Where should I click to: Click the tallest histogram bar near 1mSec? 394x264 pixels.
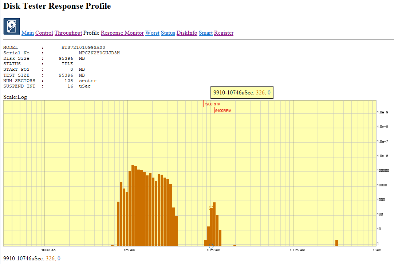click(x=133, y=206)
